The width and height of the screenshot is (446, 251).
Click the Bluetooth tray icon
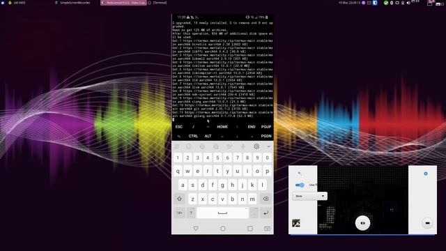(392, 3)
